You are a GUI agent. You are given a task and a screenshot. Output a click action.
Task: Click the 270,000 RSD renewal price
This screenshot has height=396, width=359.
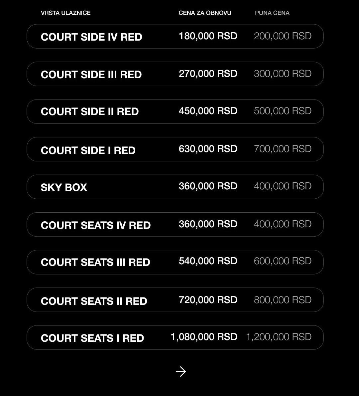tap(208, 74)
